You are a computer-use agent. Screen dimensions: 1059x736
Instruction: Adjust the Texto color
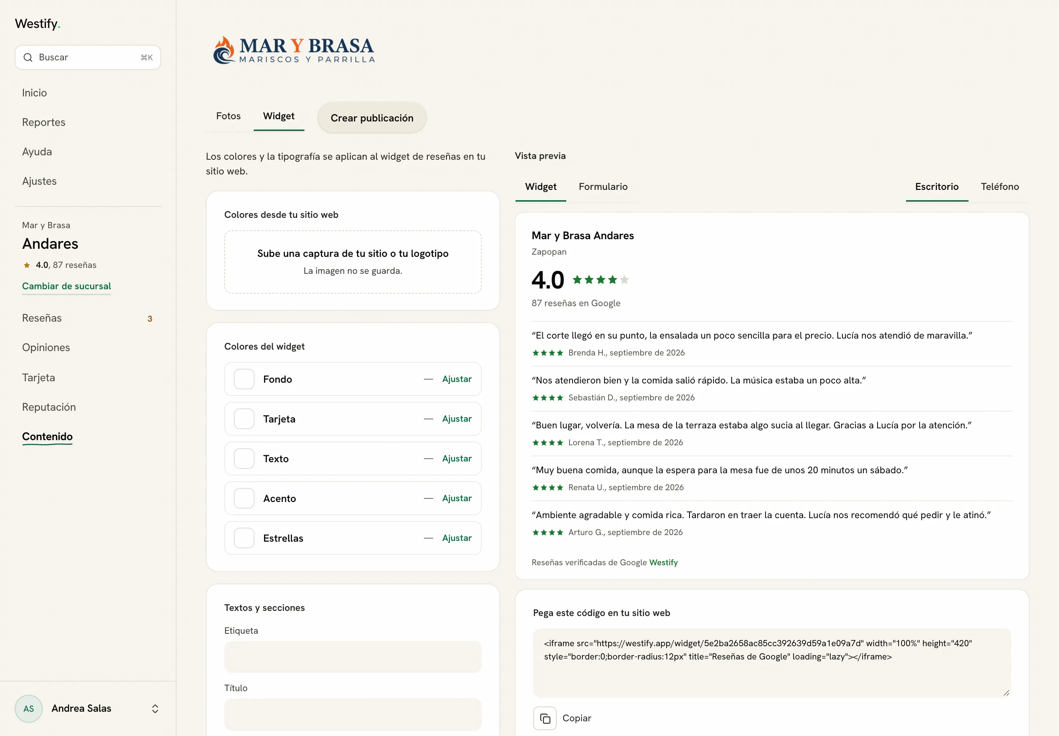(457, 459)
